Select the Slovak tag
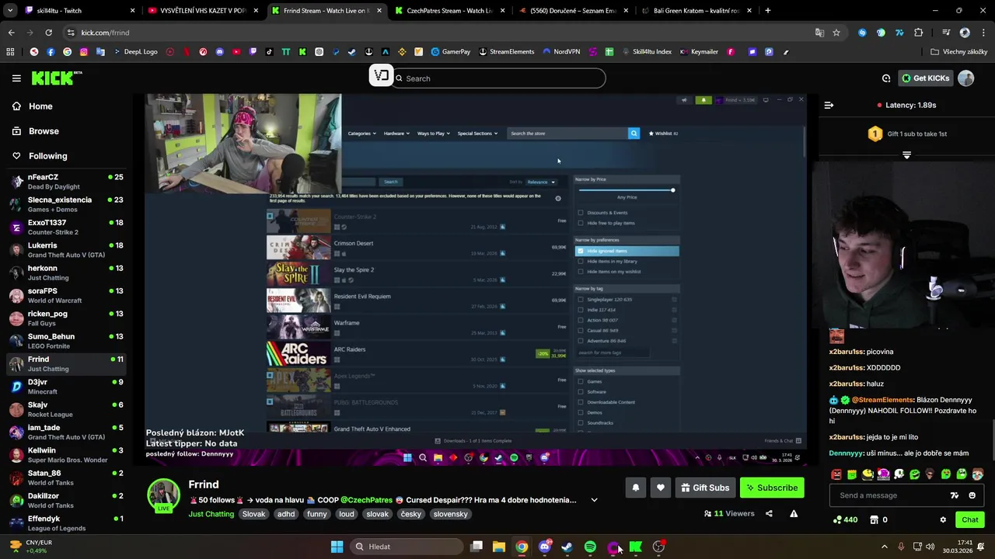Viewport: 995px width, 559px height. click(253, 514)
